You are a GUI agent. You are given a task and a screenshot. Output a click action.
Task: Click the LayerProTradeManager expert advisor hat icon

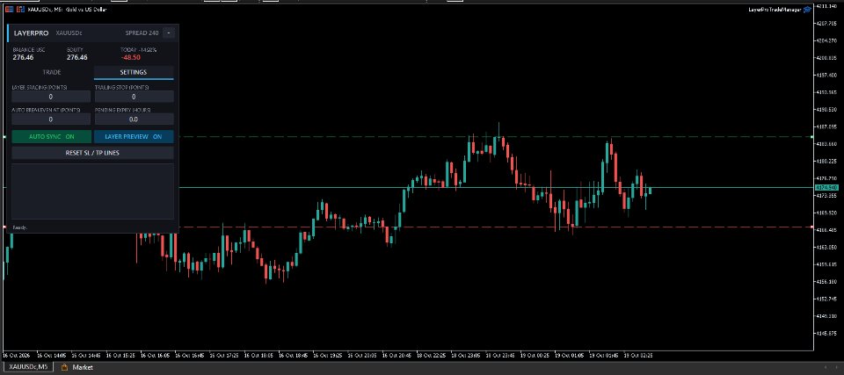click(807, 9)
